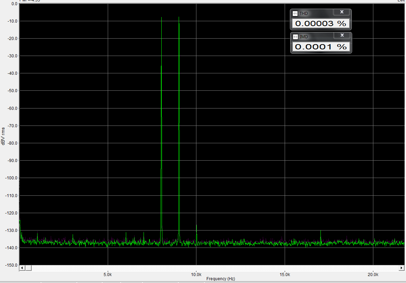The height and width of the screenshot is (283, 406).
Task: Select the IMD value 0.0001 % field
Action: (321, 47)
